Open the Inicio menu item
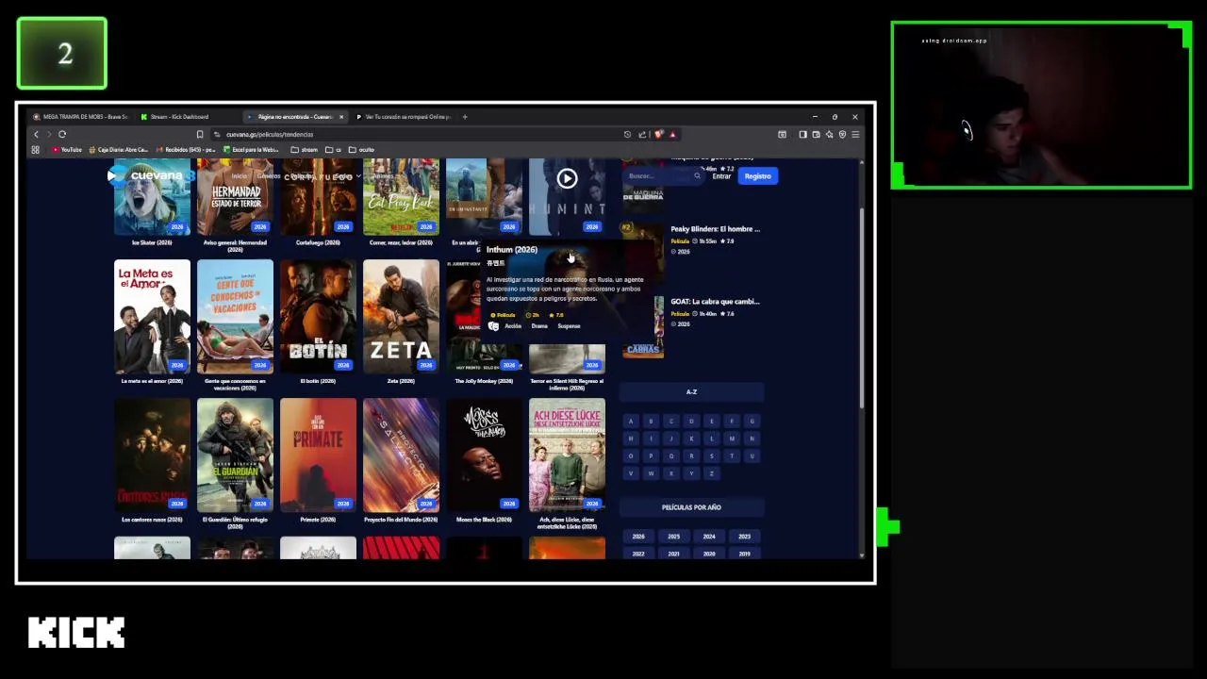Screen dimensions: 1207x679 click(240, 176)
